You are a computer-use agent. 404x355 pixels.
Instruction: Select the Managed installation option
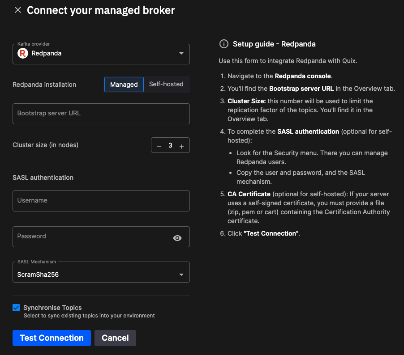(x=124, y=85)
